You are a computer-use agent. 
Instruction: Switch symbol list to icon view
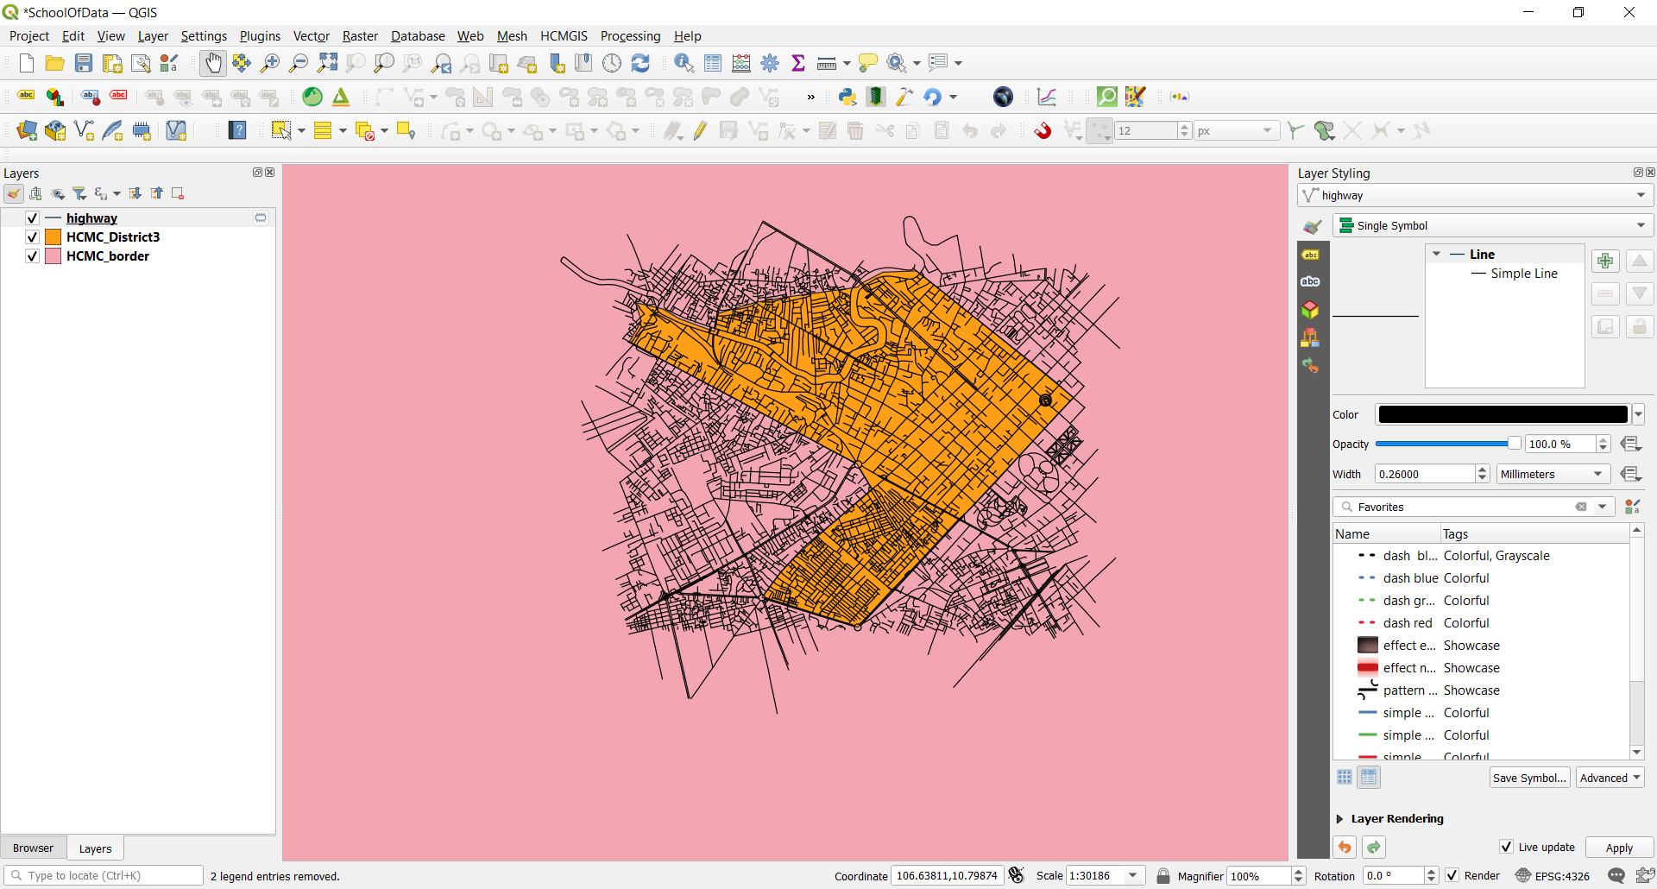[1345, 778]
